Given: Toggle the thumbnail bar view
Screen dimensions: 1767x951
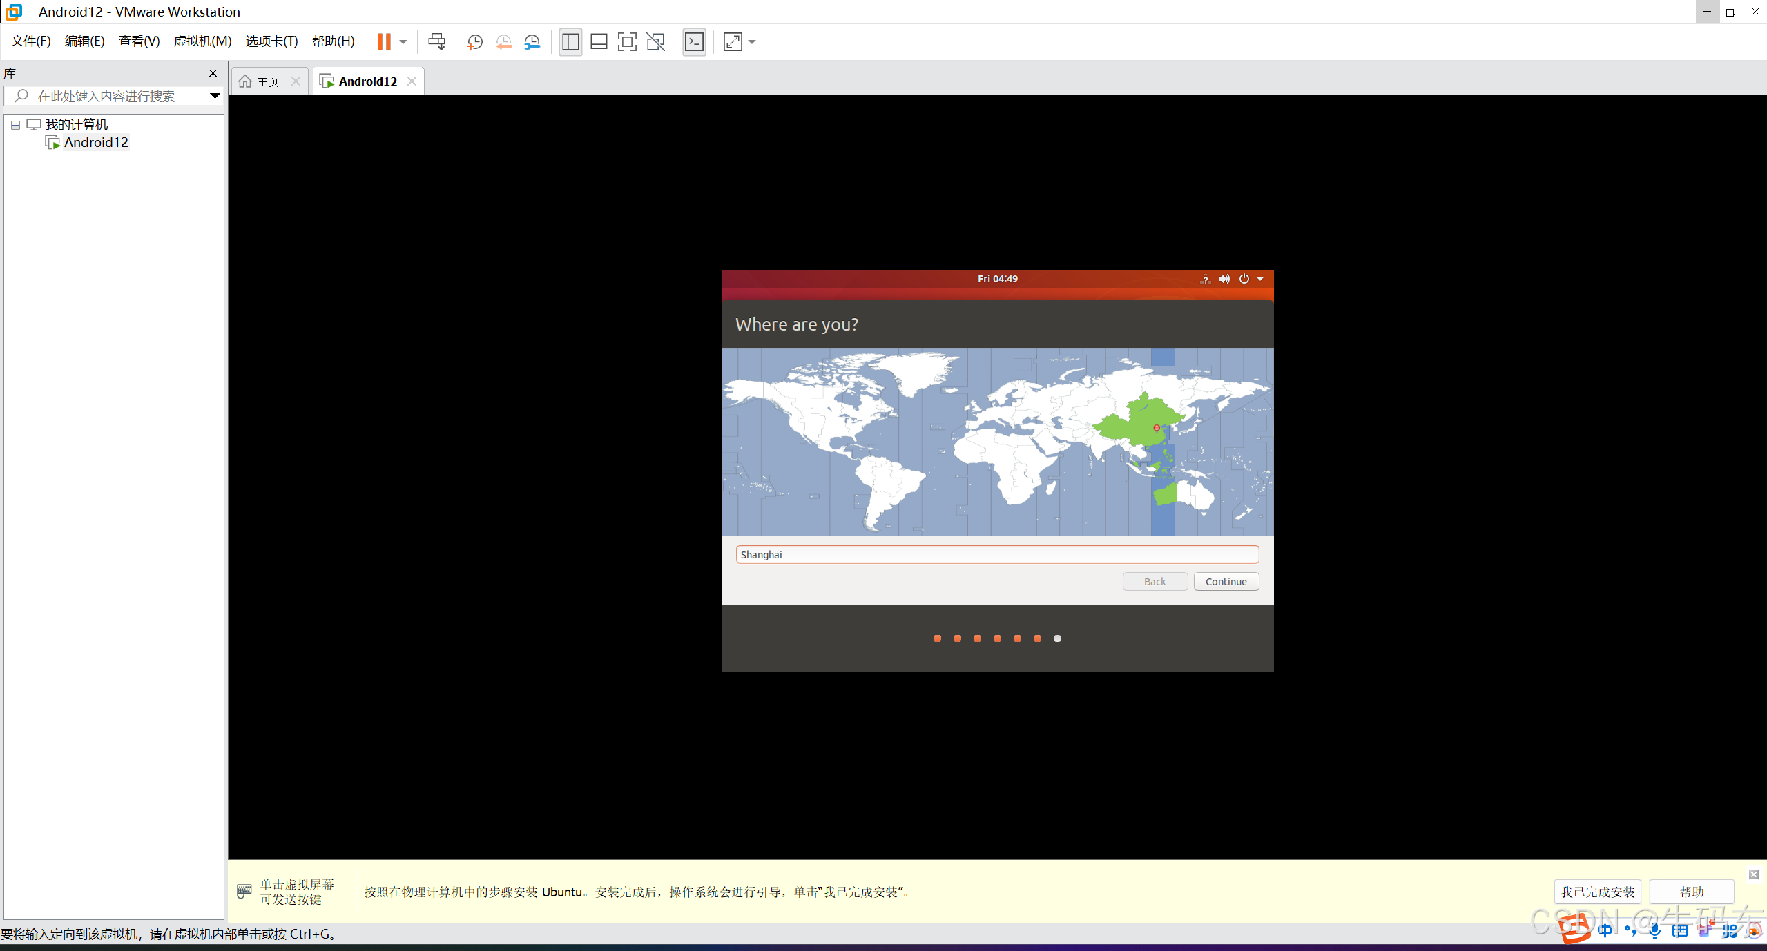Looking at the screenshot, I should click(x=599, y=41).
